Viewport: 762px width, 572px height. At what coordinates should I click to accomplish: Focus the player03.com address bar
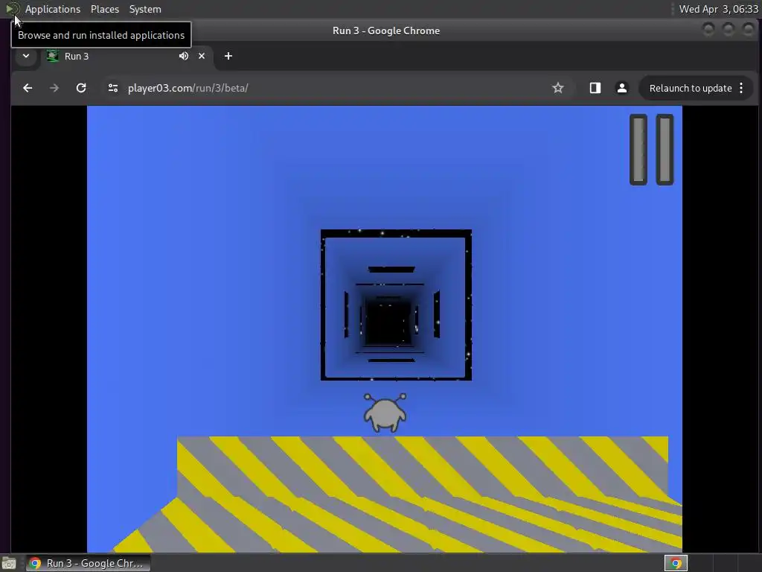330,88
